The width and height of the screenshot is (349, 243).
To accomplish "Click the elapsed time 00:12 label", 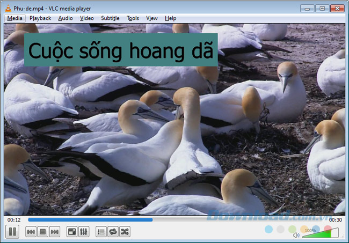I will pos(14,219).
